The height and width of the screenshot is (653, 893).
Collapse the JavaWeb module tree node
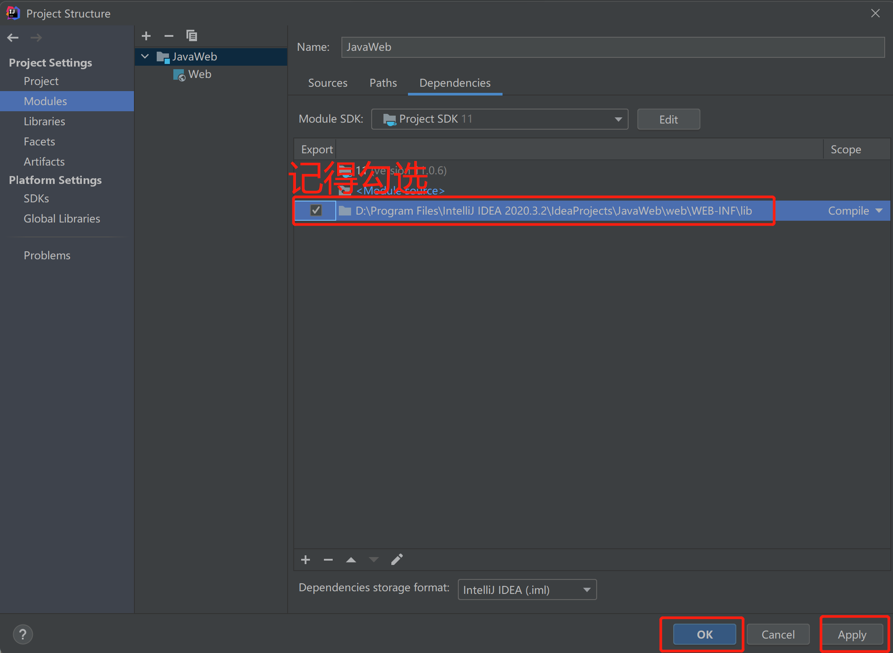click(x=145, y=56)
